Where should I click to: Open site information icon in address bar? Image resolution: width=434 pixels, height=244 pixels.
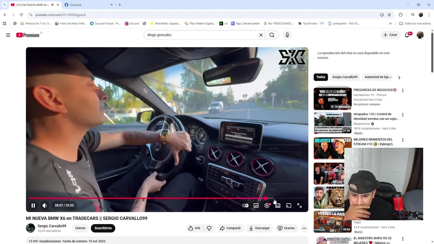(31, 15)
